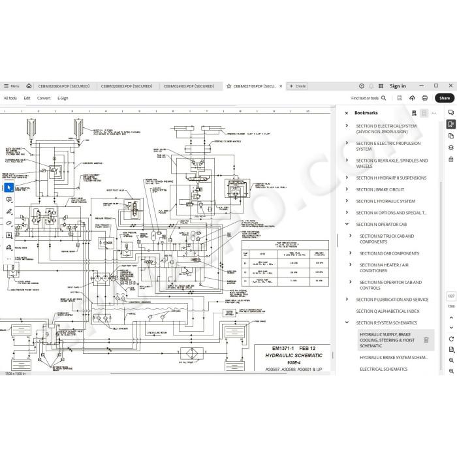Click the search magnifier icon
Viewport: 457px width, 457px height.
tap(384, 98)
